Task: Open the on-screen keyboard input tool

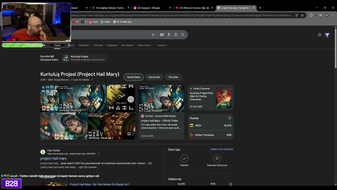Action: [162, 35]
